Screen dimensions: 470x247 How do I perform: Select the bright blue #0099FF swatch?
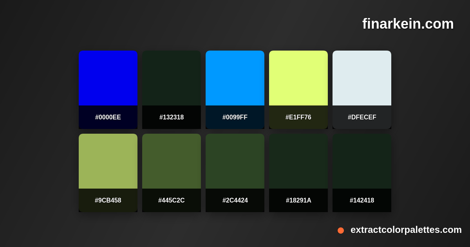tap(235, 78)
